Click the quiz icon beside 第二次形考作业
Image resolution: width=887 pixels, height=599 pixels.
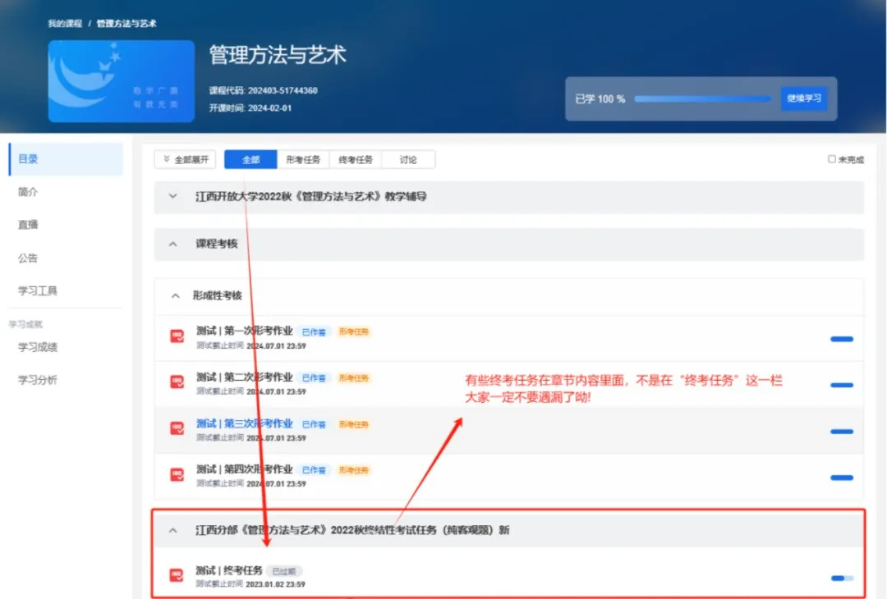[x=176, y=382]
